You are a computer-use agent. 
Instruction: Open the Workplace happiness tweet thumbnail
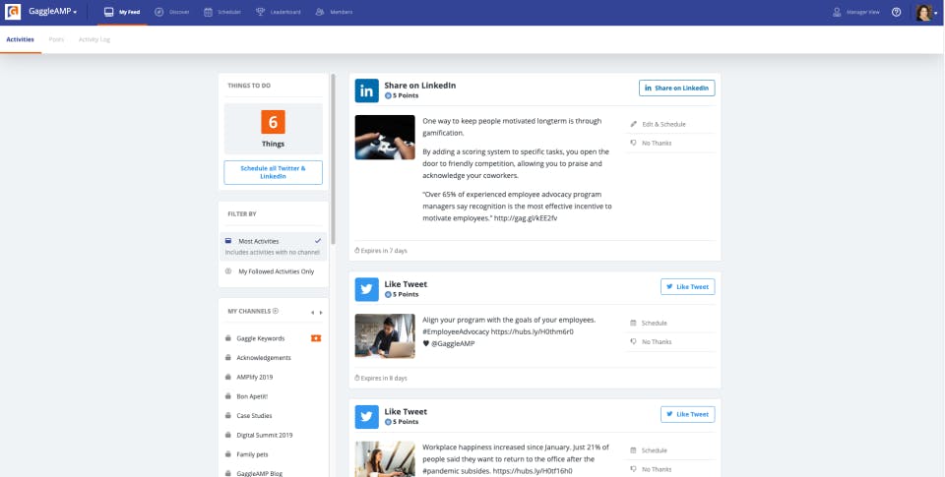point(385,459)
